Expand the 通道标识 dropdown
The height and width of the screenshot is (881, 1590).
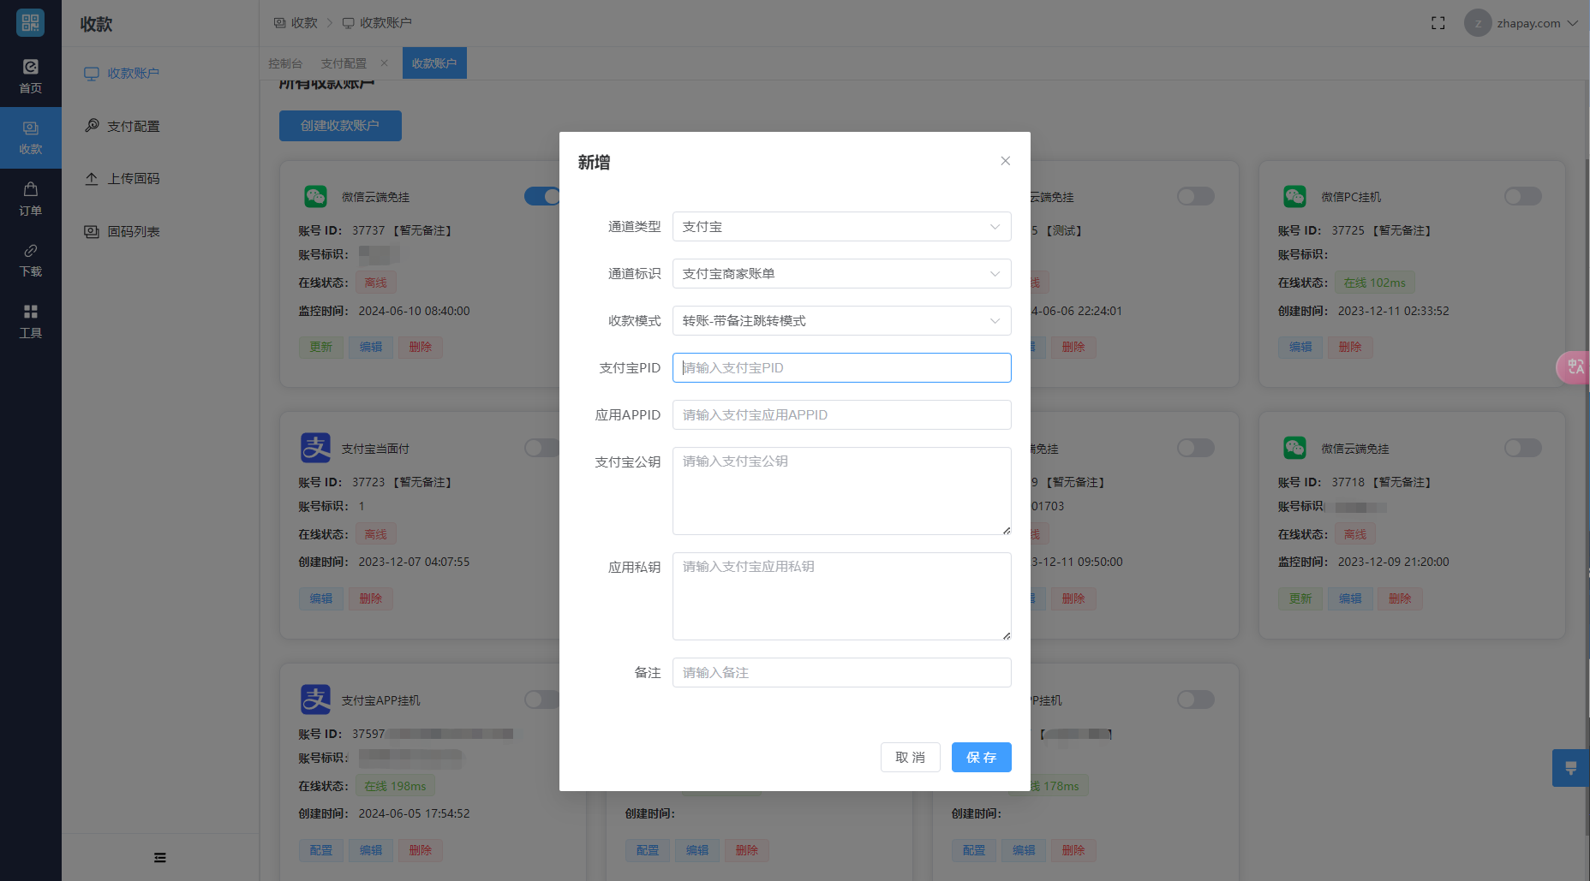coord(841,274)
